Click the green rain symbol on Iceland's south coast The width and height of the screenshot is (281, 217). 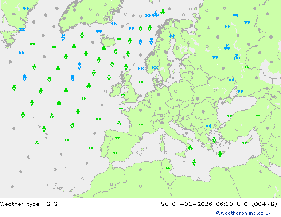[104, 48]
